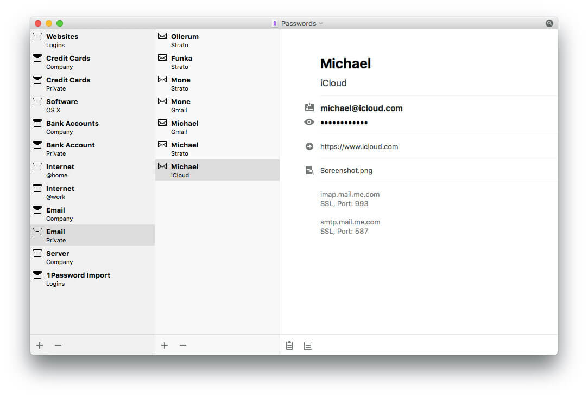Click the masked password dots field
The width and height of the screenshot is (588, 398).
[344, 123]
